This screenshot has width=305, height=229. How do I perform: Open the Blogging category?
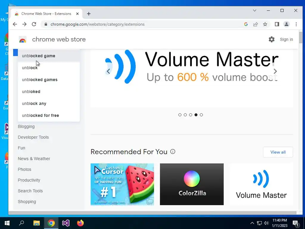tap(26, 126)
